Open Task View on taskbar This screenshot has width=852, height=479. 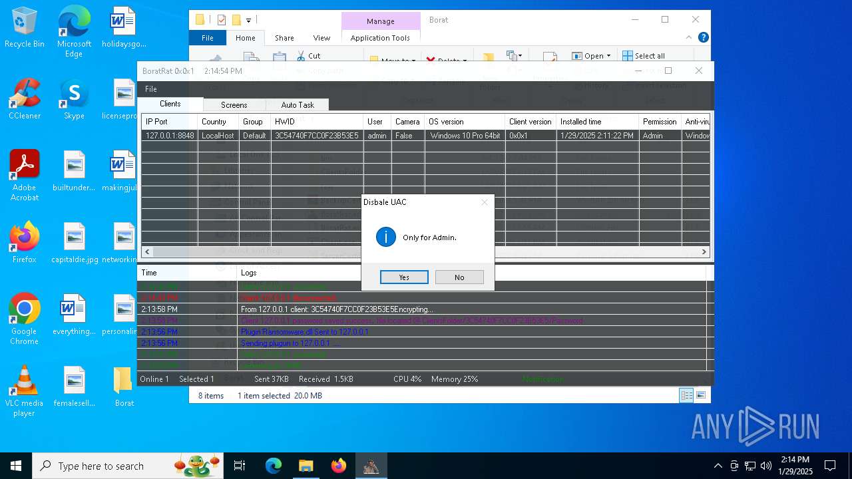coord(240,466)
